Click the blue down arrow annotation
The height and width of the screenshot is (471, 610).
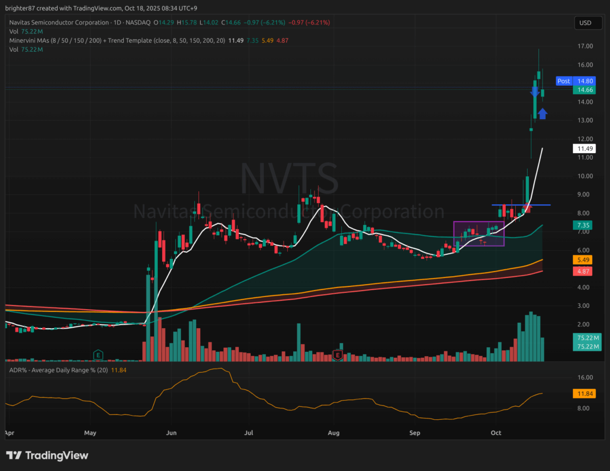tap(535, 92)
